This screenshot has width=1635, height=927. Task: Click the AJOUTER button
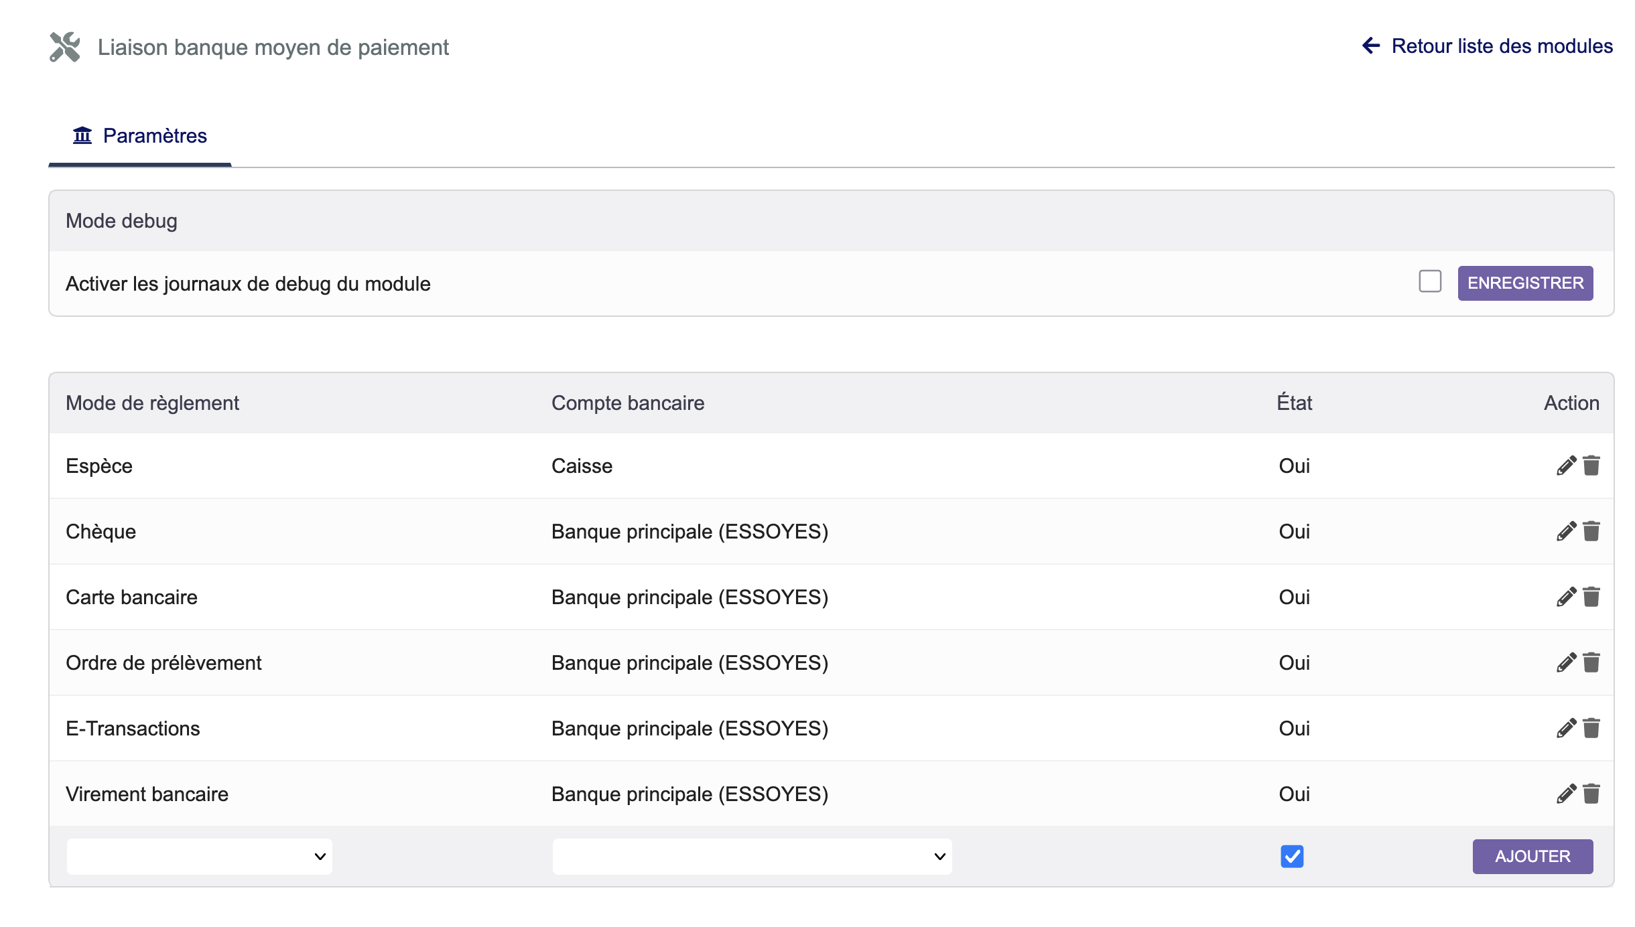1532,857
